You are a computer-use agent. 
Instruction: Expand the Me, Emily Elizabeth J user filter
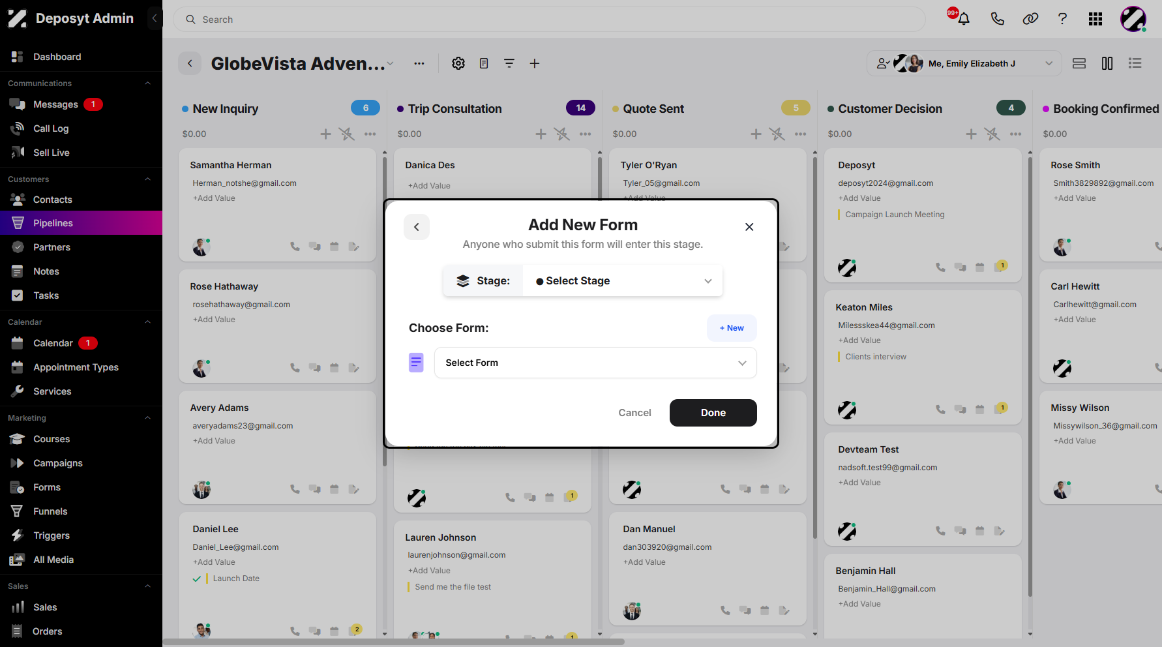[x=964, y=63]
